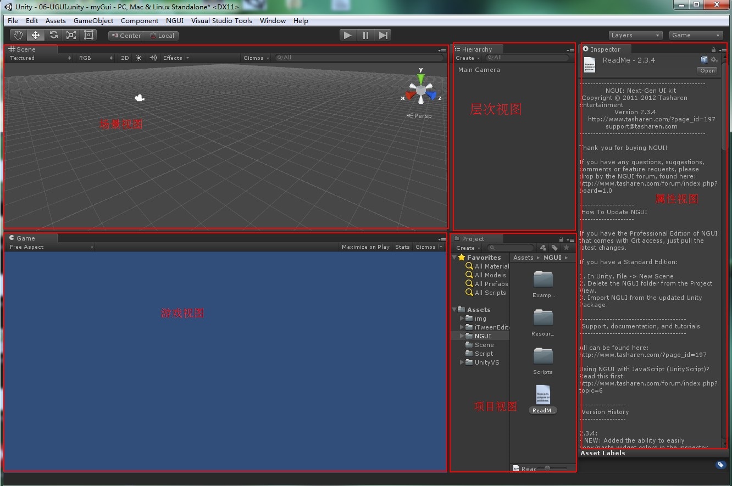This screenshot has height=486, width=732.
Task: Toggle scene lighting sun icon
Action: click(138, 58)
